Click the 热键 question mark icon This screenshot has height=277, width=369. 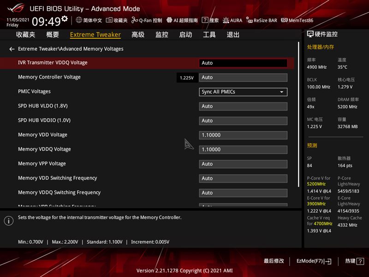pyautogui.click(x=360, y=261)
